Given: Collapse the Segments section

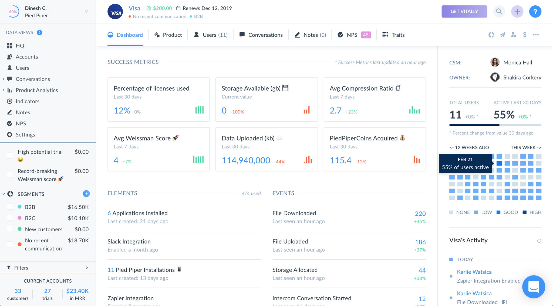Looking at the screenshot, I should coord(4,194).
